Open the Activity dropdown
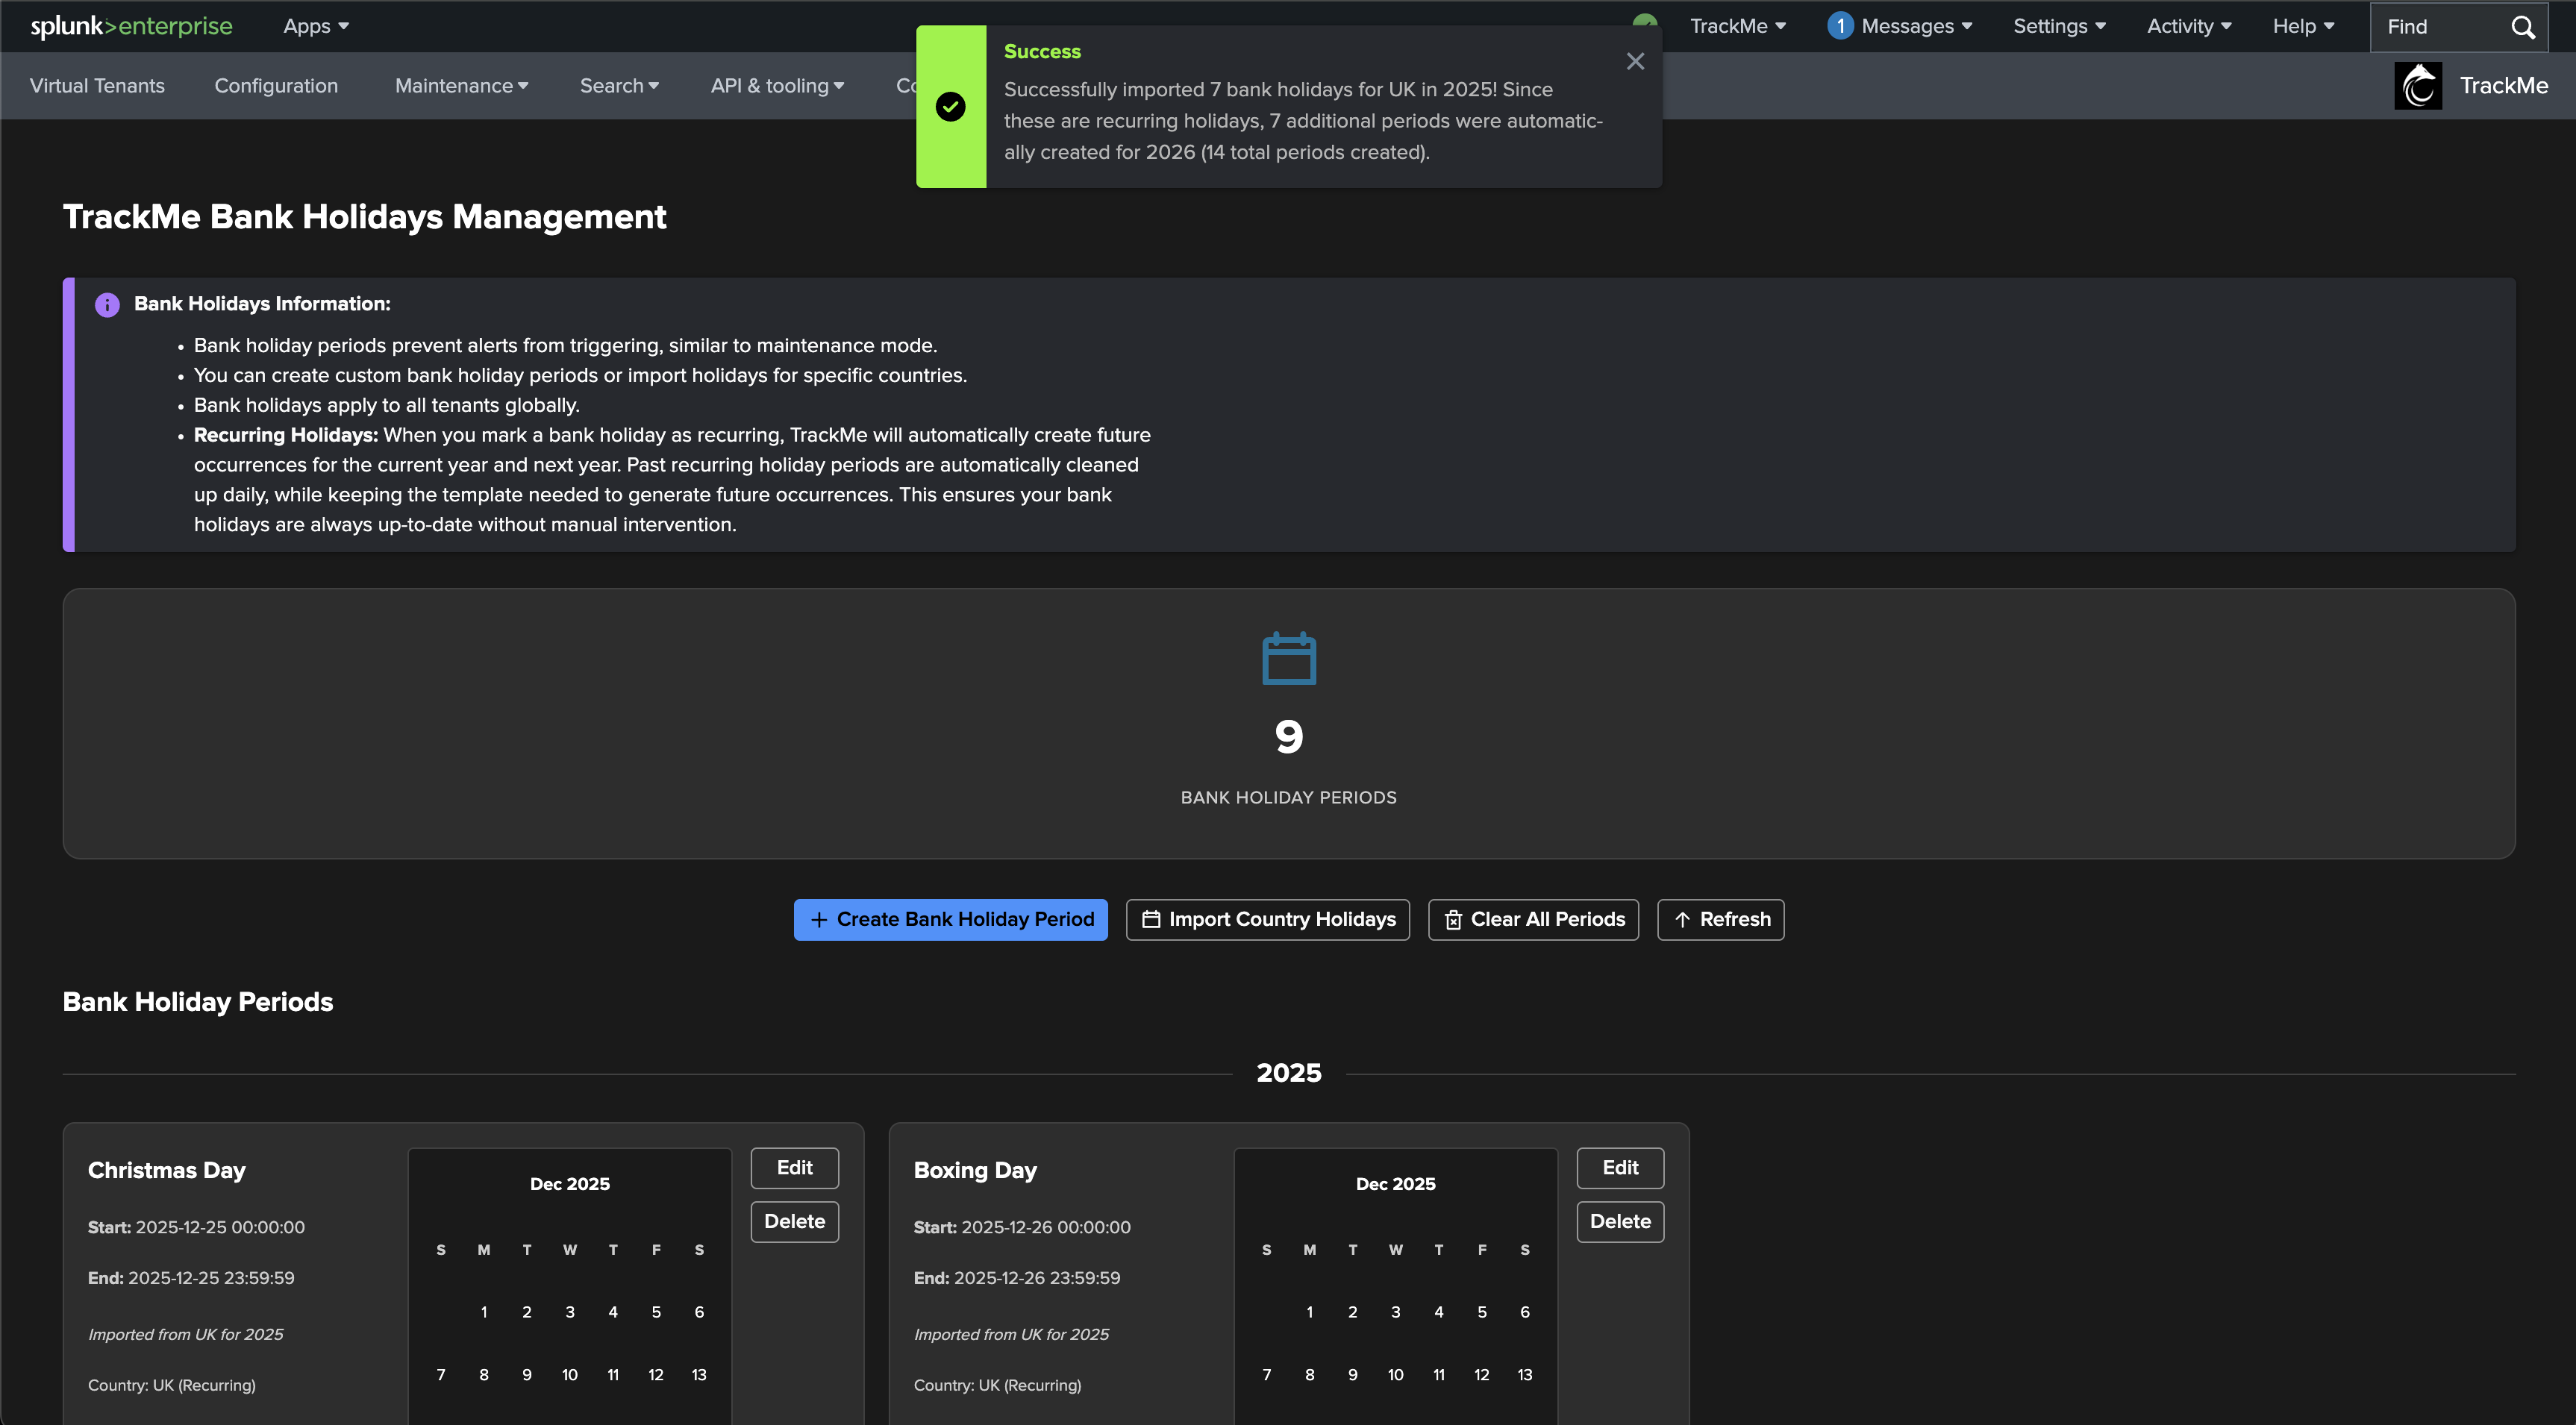Image resolution: width=2576 pixels, height=1425 pixels. 2188,26
